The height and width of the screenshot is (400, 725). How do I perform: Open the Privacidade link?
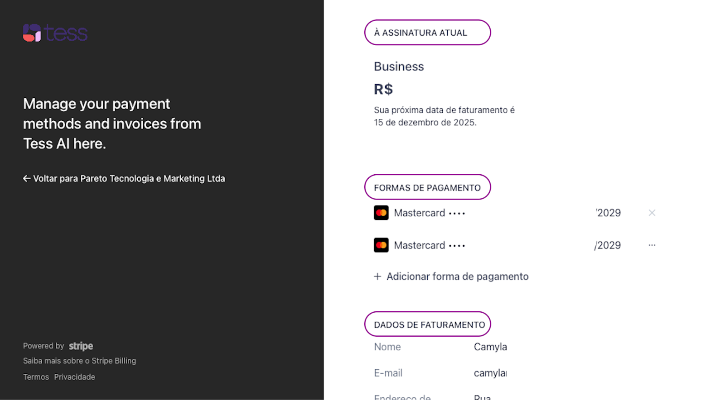click(74, 377)
